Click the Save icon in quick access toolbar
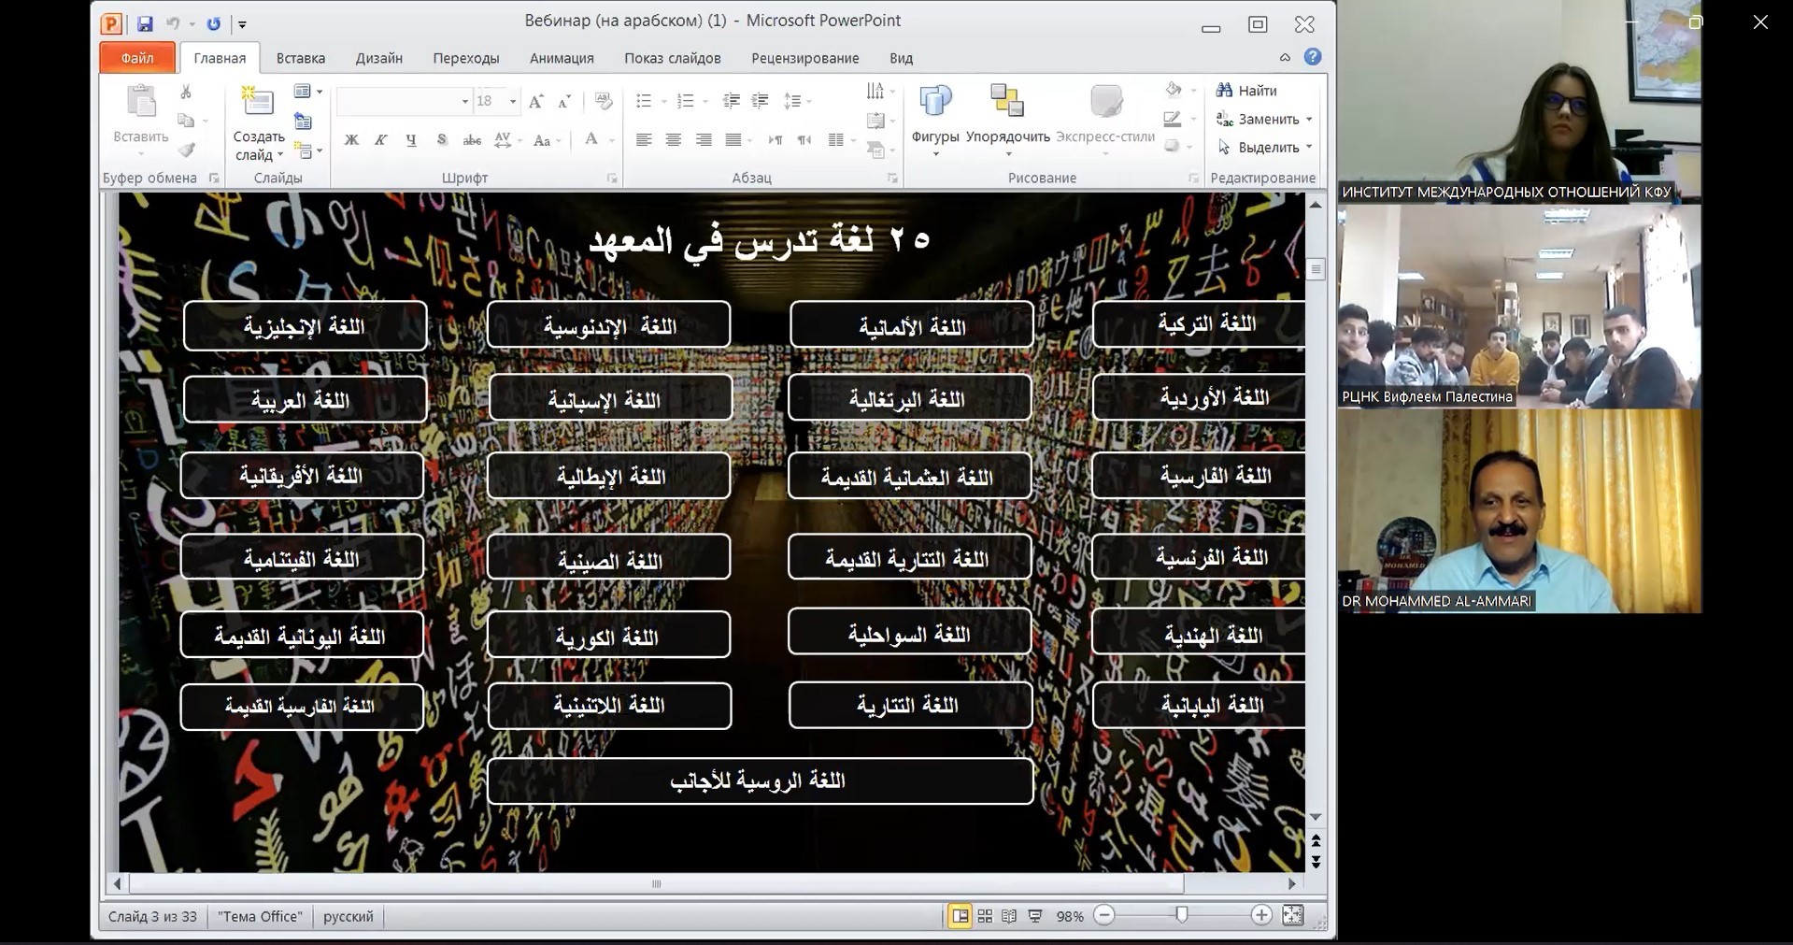This screenshot has height=945, width=1793. pos(145,24)
